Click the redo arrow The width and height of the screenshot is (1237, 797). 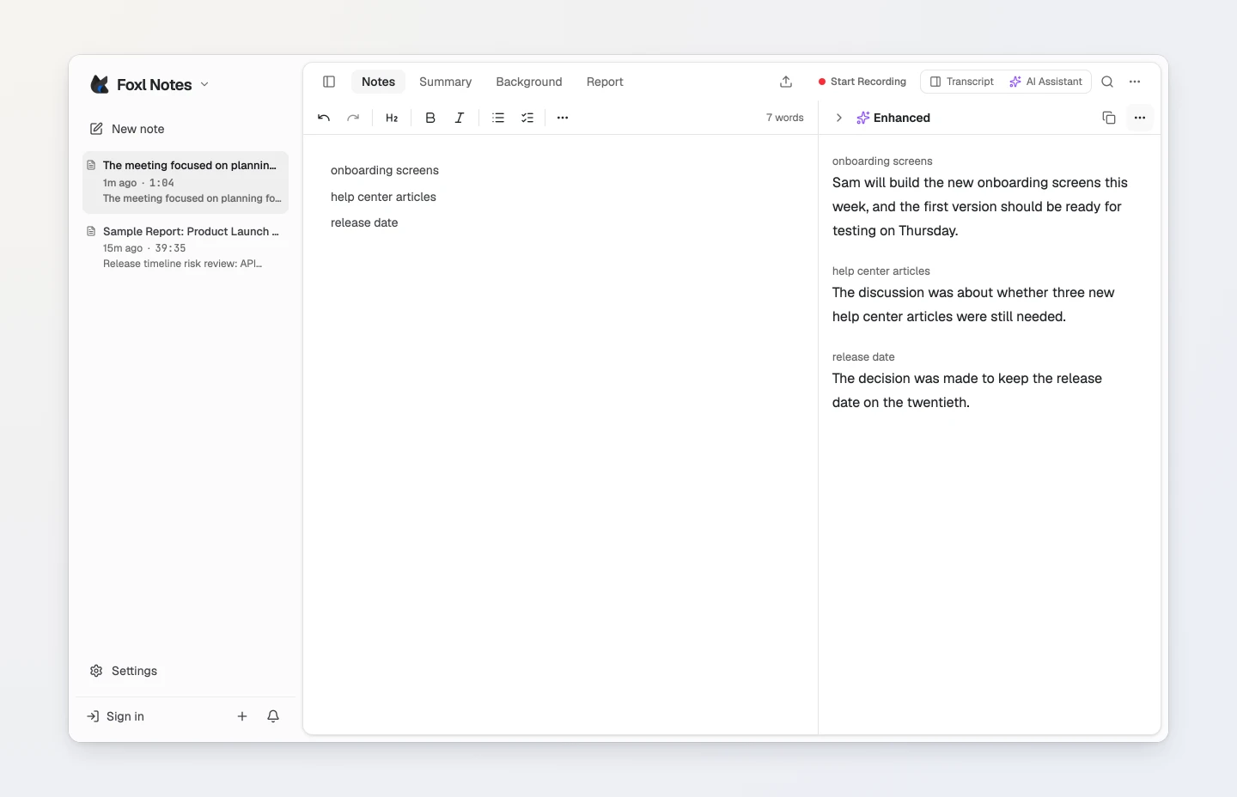[353, 118]
